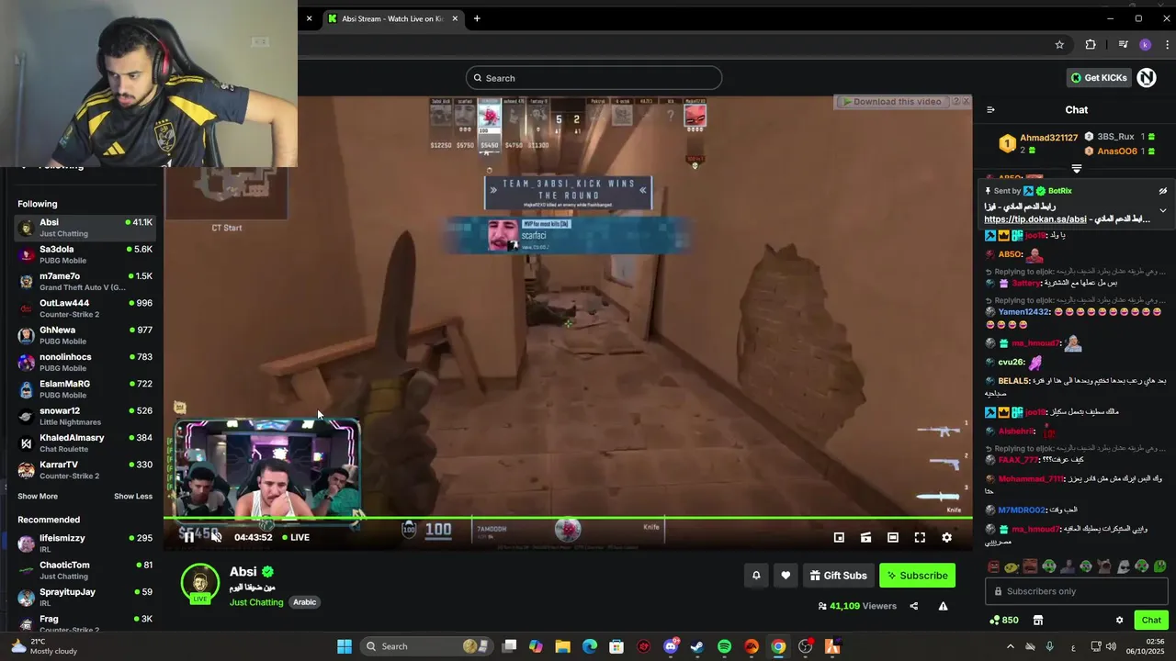Click the green Subscribe button
This screenshot has width=1176, height=661.
tap(917, 576)
